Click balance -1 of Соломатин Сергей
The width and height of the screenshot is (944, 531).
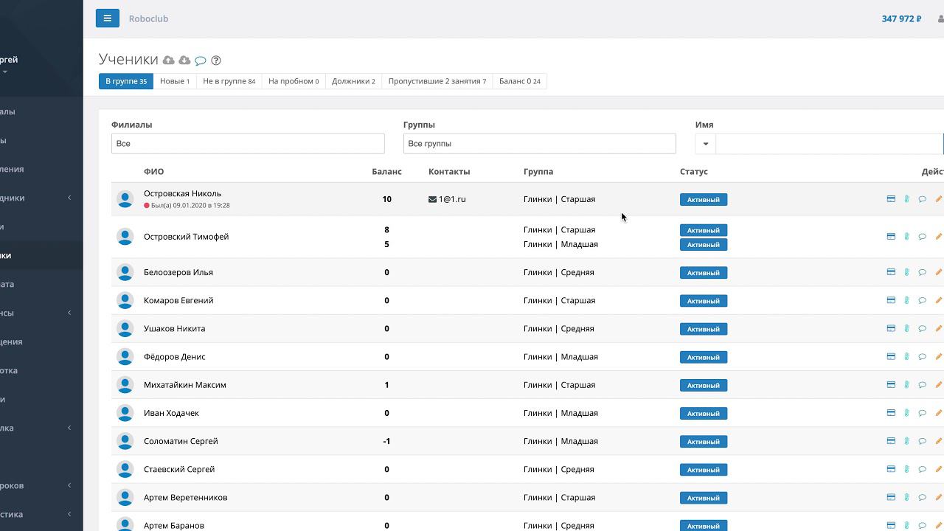(x=386, y=441)
